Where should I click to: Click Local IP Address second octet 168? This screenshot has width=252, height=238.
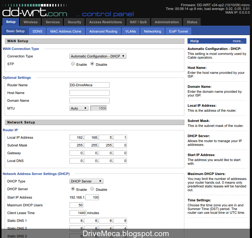pos(91,137)
